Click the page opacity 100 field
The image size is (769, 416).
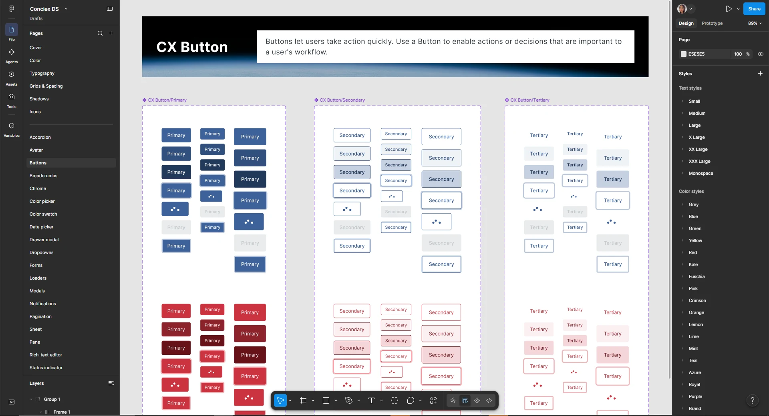(x=738, y=54)
